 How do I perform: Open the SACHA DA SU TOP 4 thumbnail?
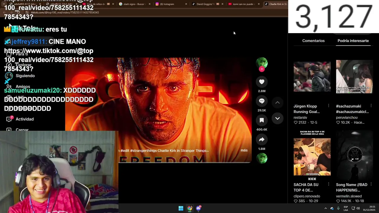point(312,155)
